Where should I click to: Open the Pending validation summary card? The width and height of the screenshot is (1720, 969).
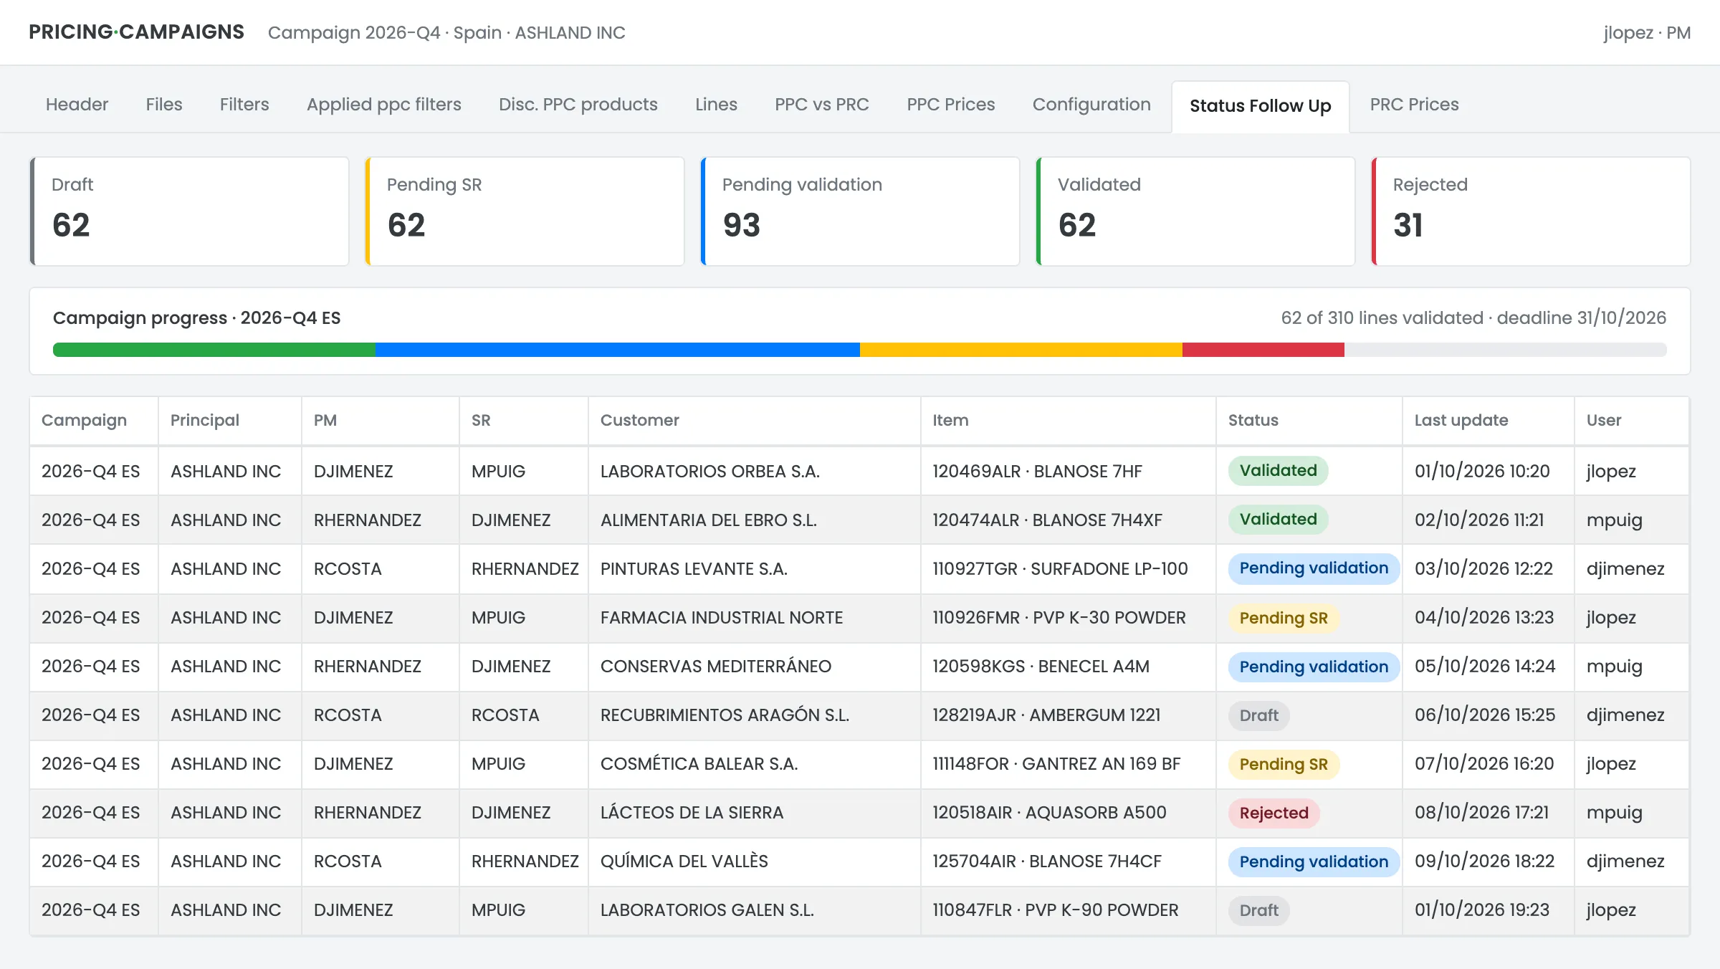click(x=860, y=211)
